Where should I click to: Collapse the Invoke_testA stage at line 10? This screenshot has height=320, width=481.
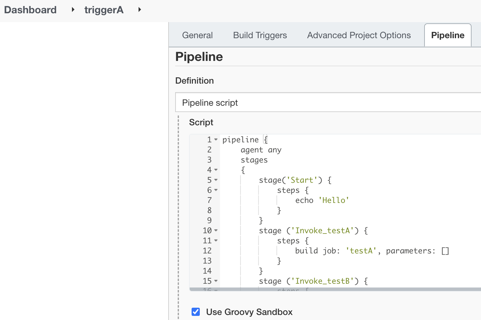tap(216, 230)
